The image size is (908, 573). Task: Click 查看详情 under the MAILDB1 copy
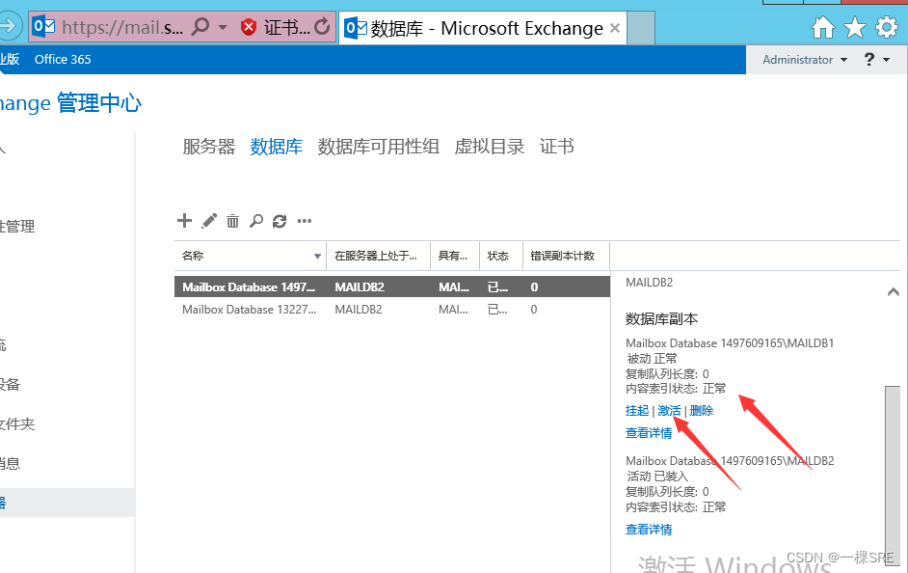[649, 433]
